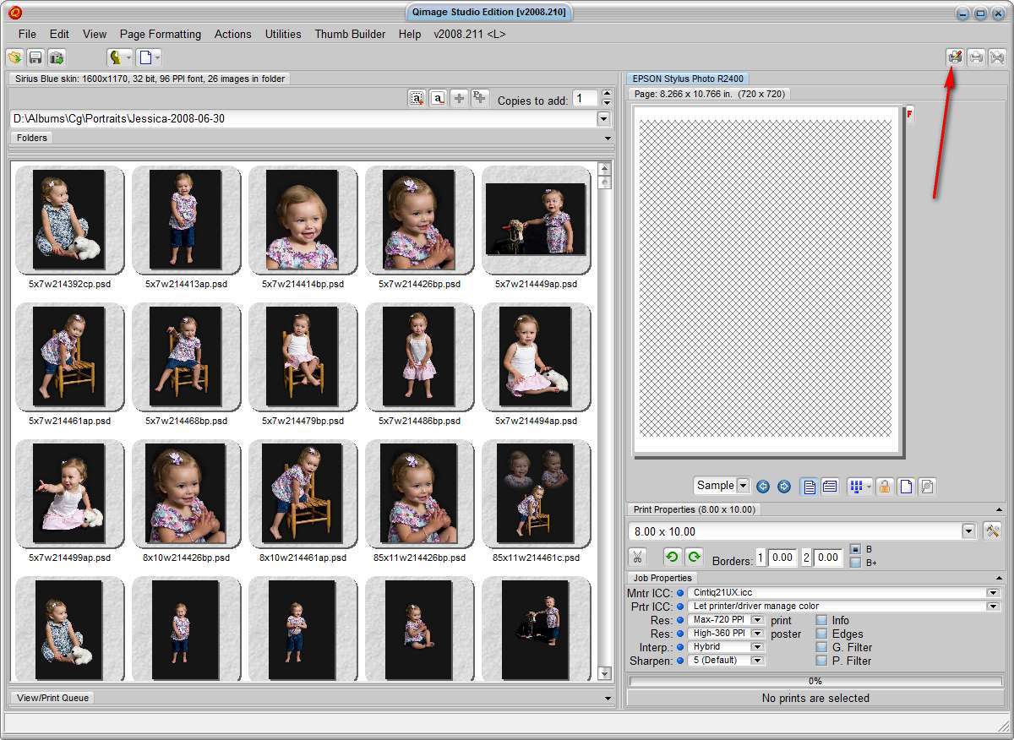Open the Utilities menu
The image size is (1014, 740).
click(x=283, y=34)
